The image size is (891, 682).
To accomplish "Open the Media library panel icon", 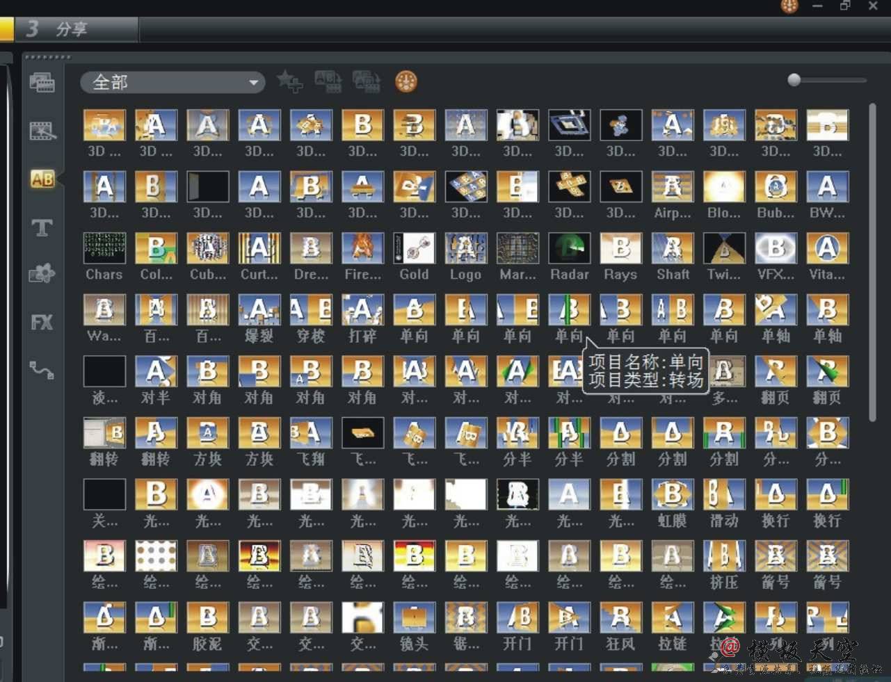I will tap(42, 83).
